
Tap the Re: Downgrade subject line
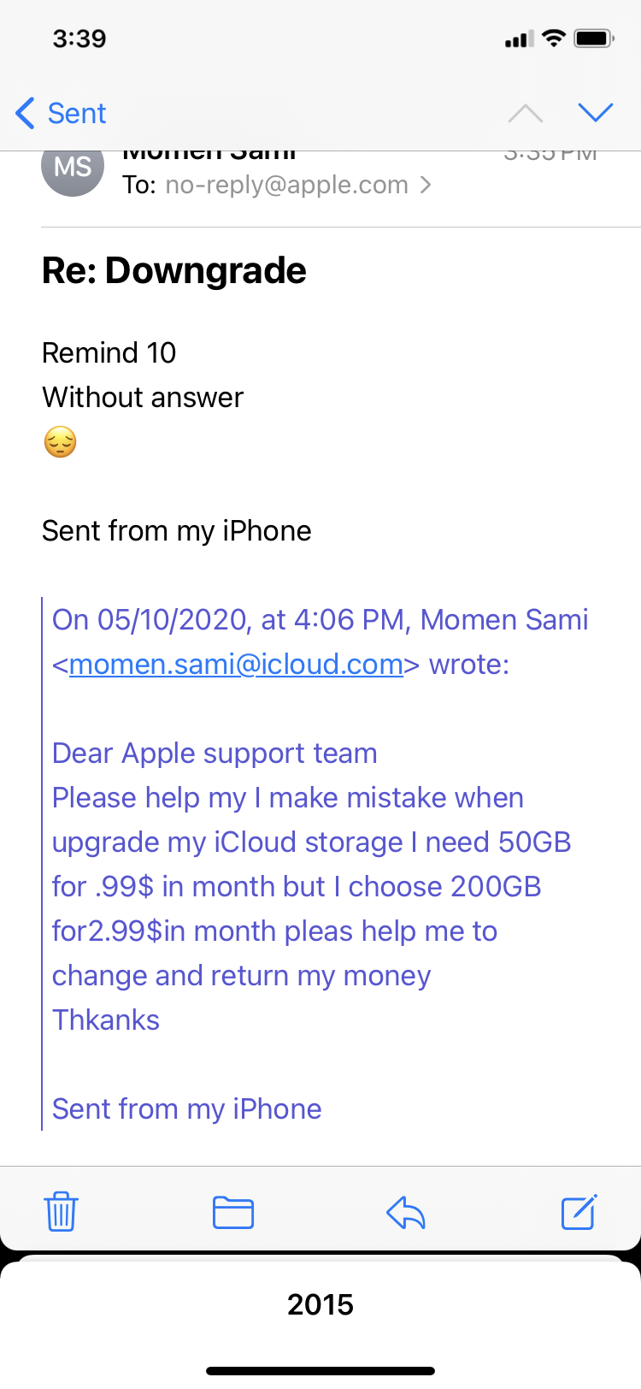(174, 271)
